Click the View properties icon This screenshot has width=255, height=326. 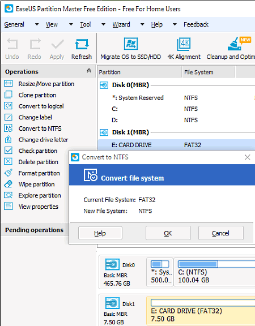[x=8, y=207]
